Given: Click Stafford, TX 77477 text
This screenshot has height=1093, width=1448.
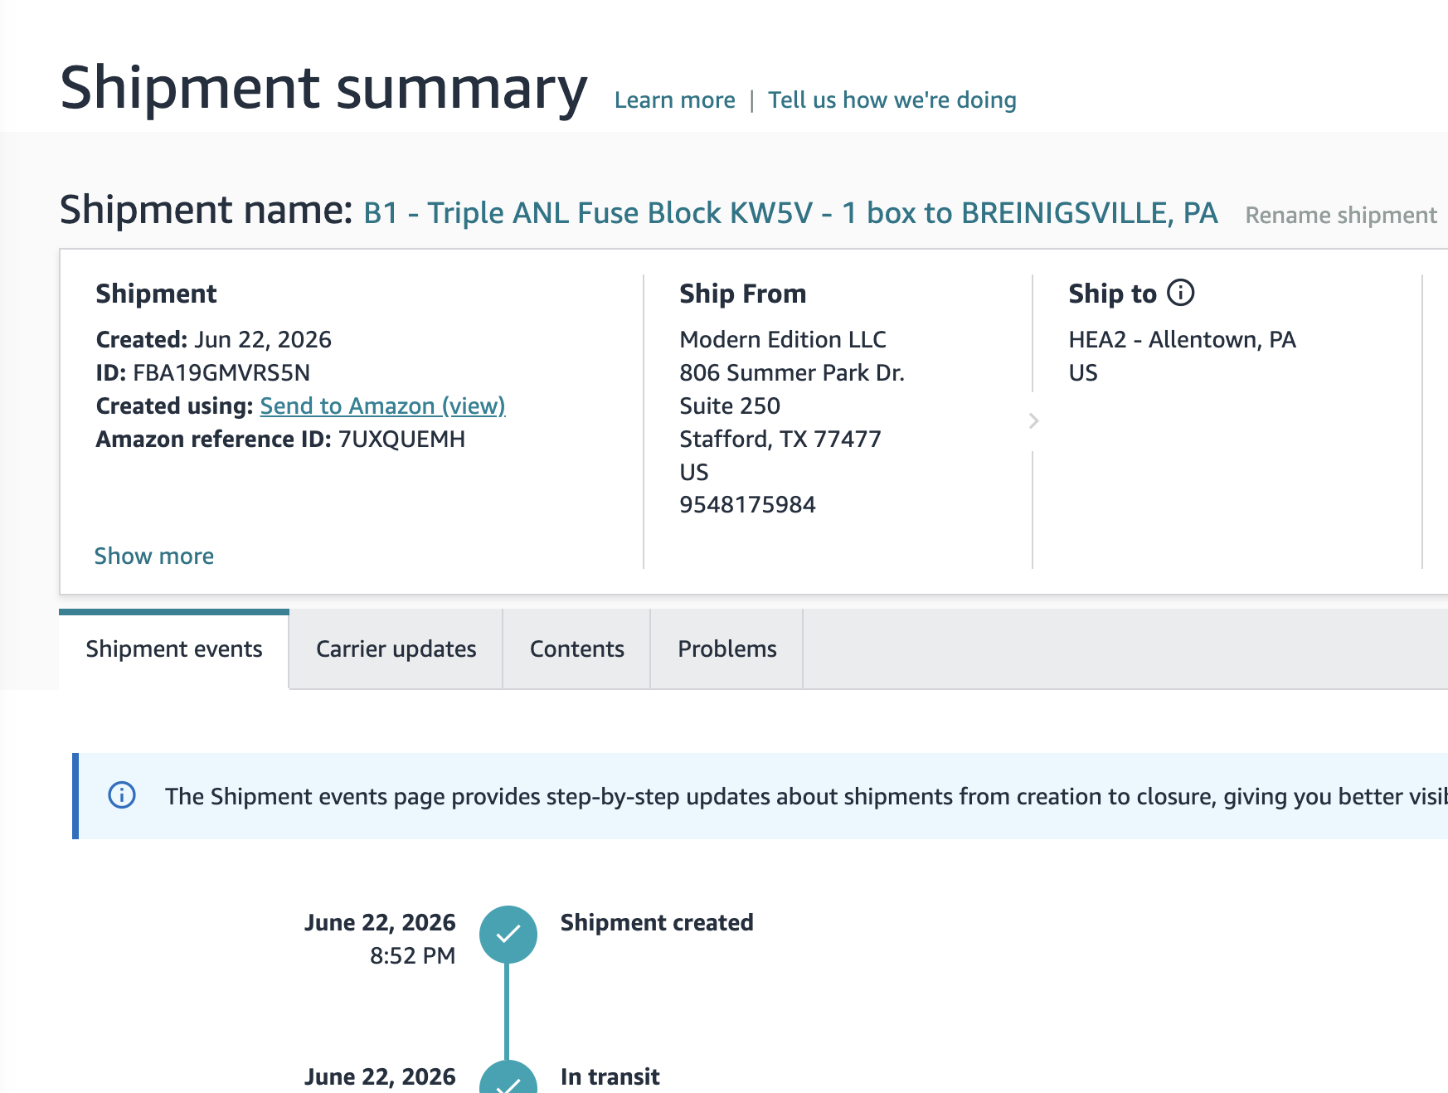Looking at the screenshot, I should click(780, 439).
